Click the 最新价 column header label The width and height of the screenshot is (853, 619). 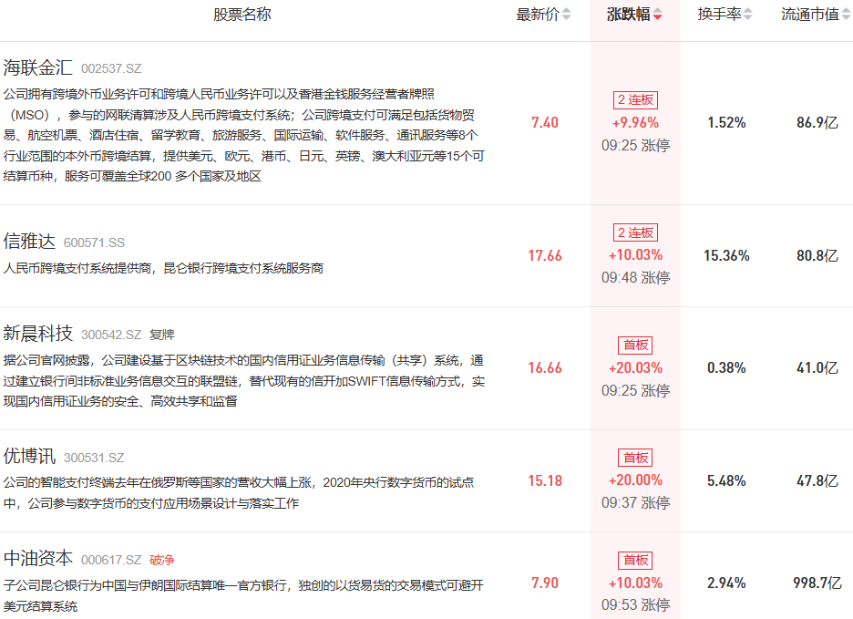(x=538, y=15)
